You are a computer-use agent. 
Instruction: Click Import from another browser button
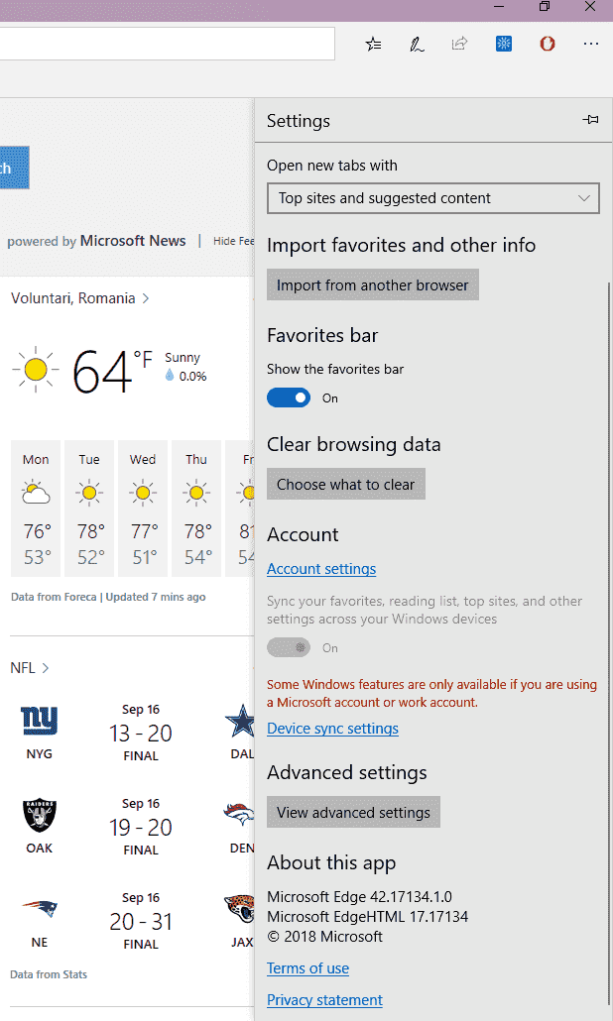(x=373, y=284)
